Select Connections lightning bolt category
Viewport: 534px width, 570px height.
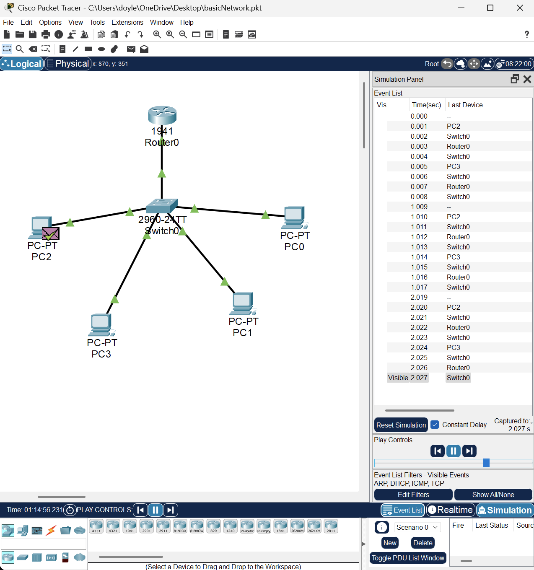click(51, 531)
